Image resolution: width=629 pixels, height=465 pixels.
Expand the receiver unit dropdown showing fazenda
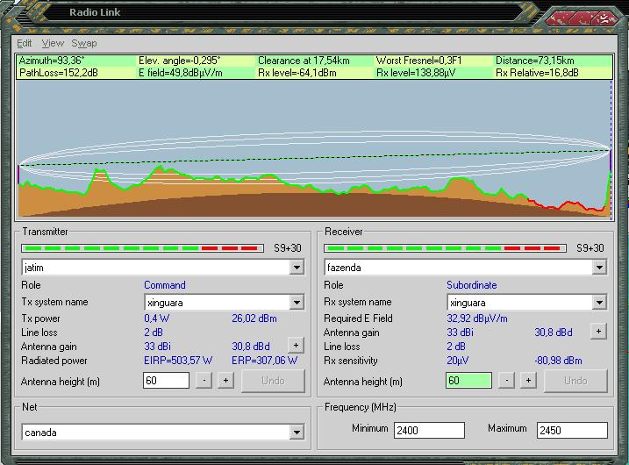coord(599,268)
